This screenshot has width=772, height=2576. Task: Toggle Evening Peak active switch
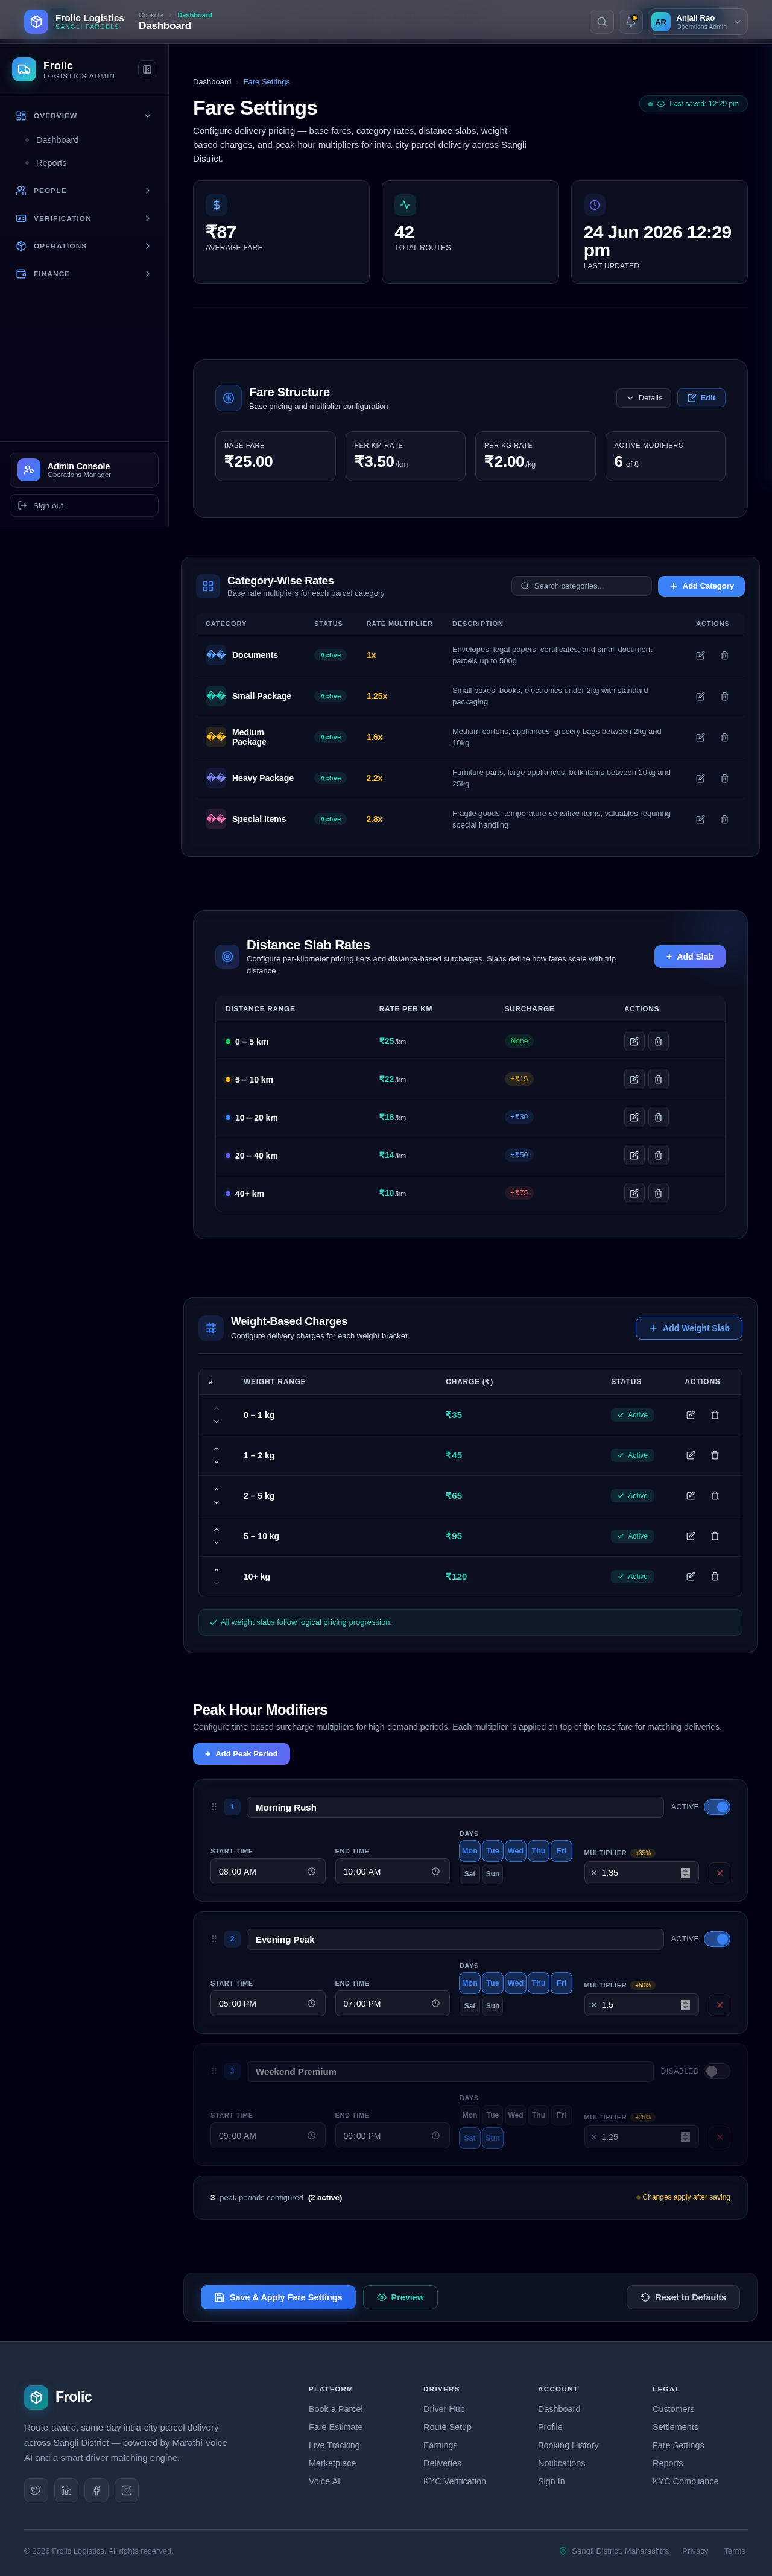coord(717,1938)
